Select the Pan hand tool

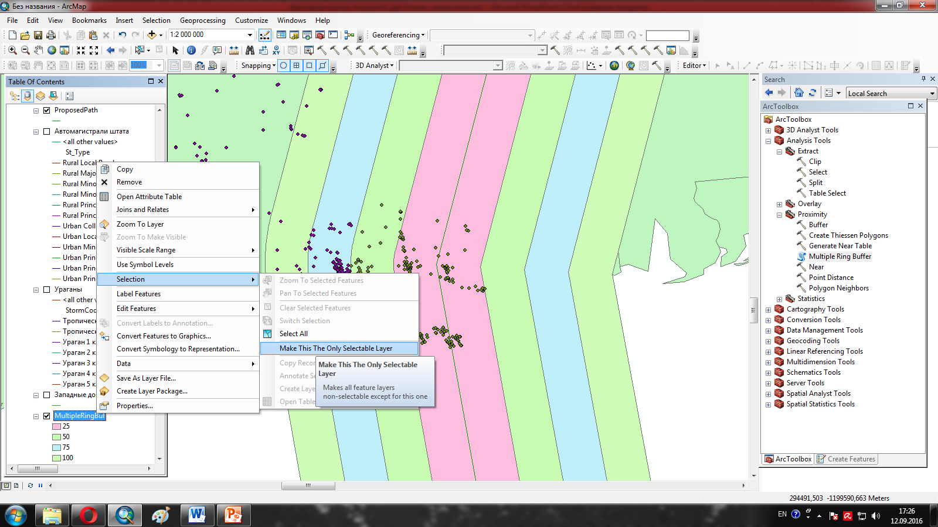coord(38,50)
